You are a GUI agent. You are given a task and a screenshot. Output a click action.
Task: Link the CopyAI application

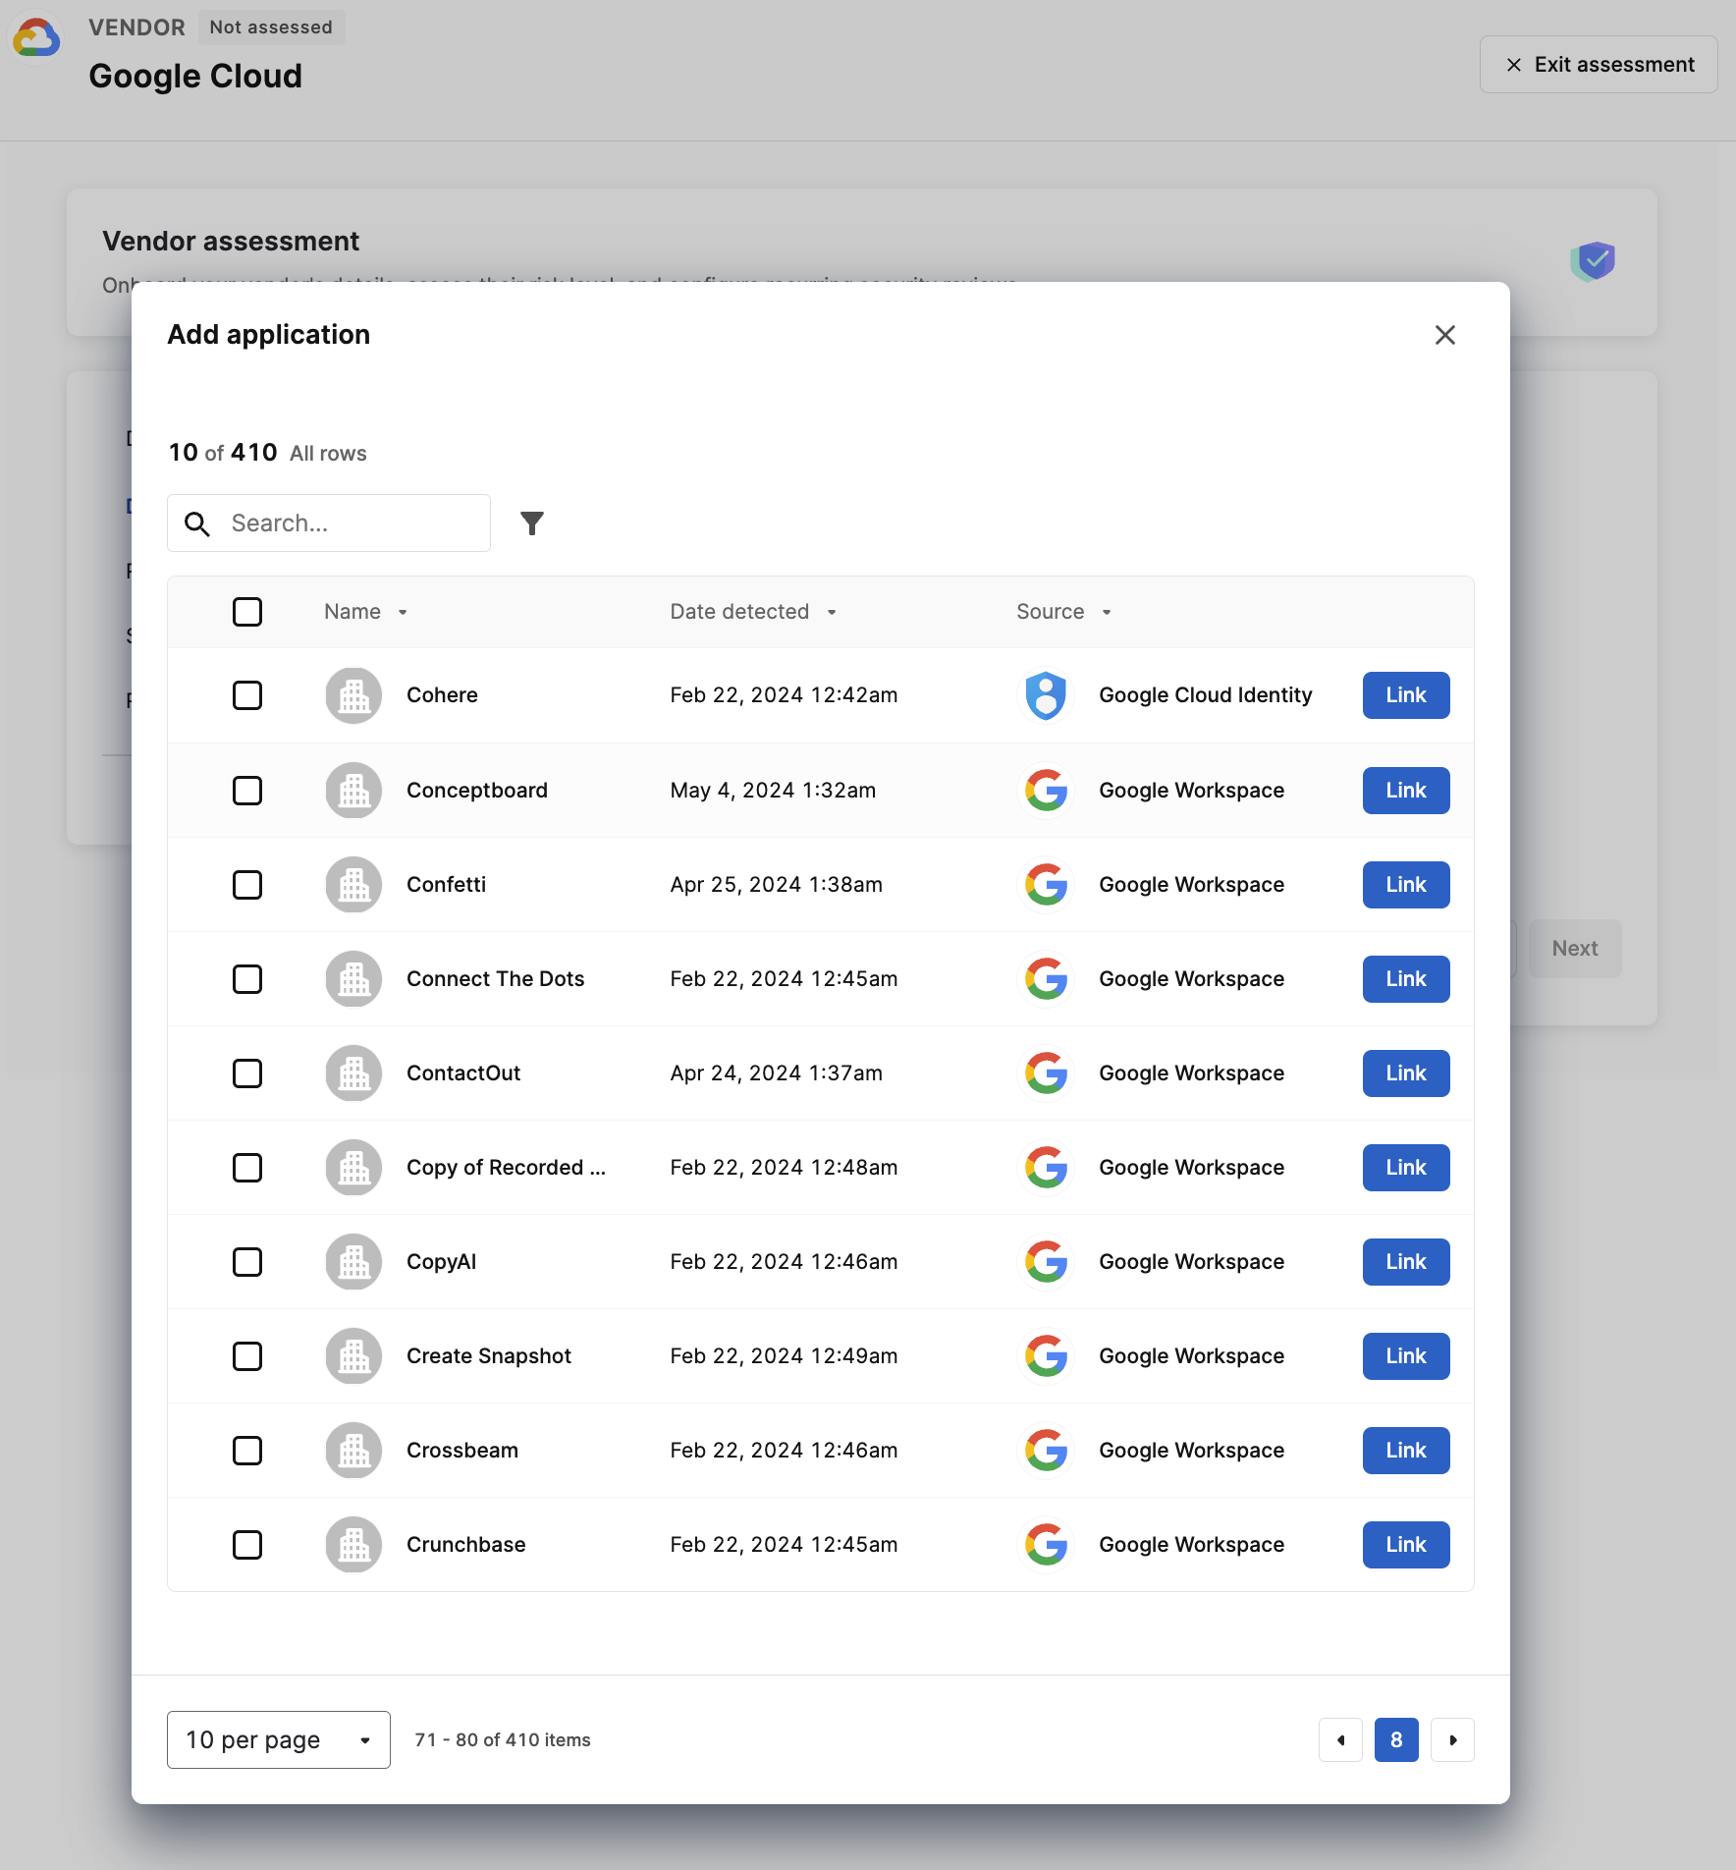1406,1262
